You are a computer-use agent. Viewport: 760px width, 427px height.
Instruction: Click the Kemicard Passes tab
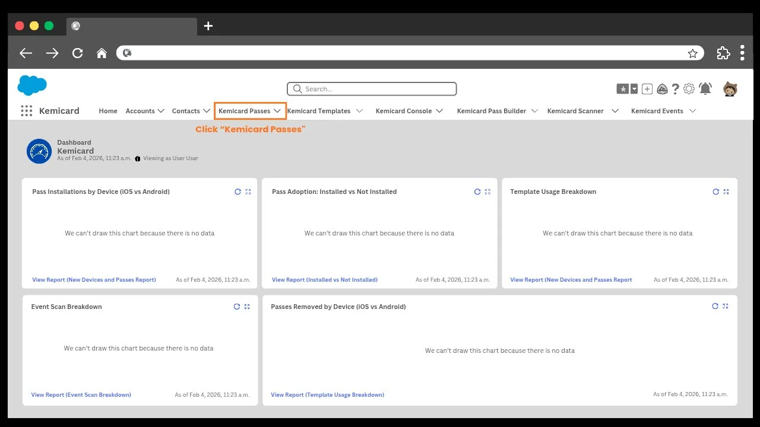click(x=244, y=111)
